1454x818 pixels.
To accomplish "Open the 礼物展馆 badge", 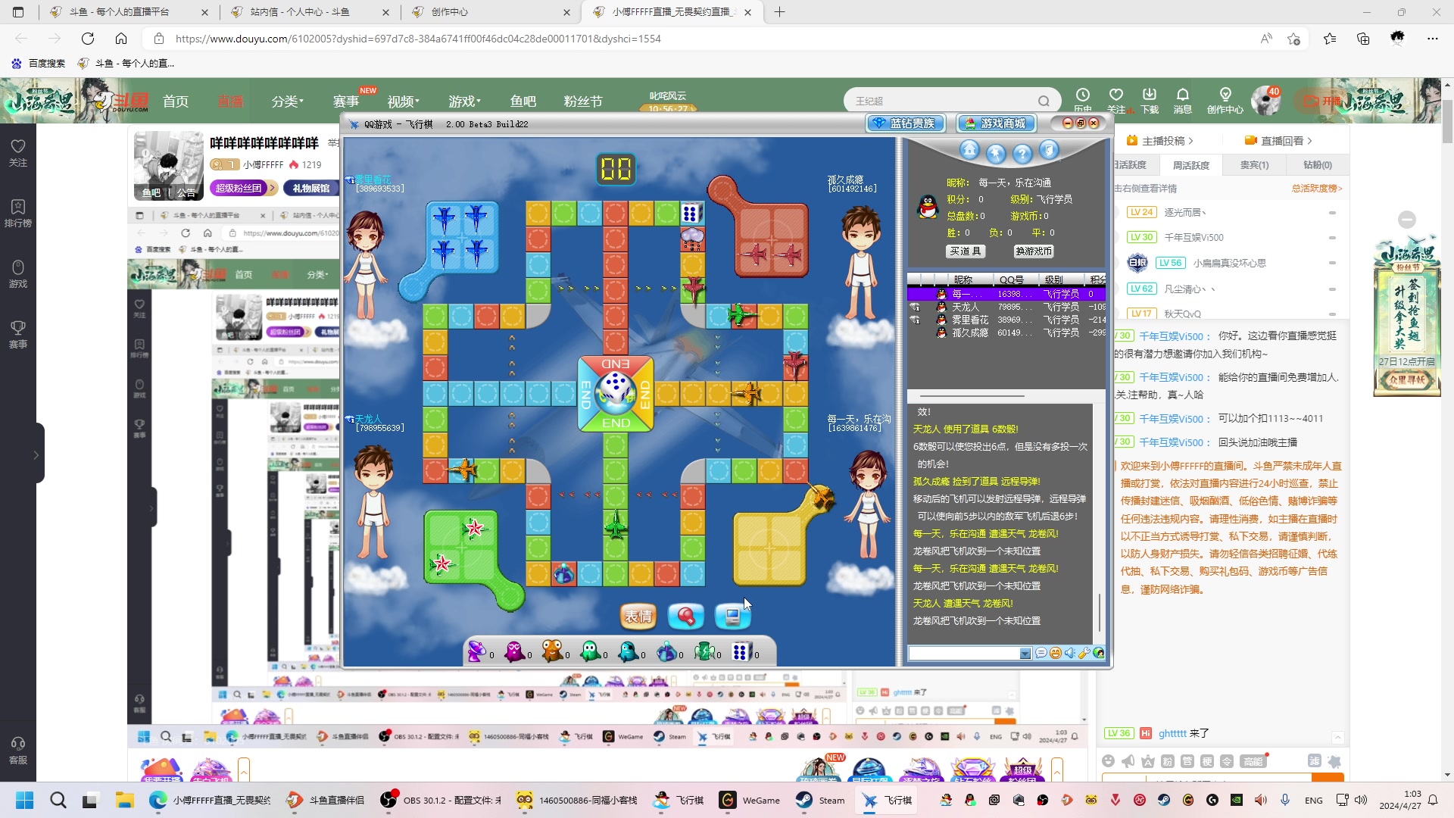I will 311,189.
